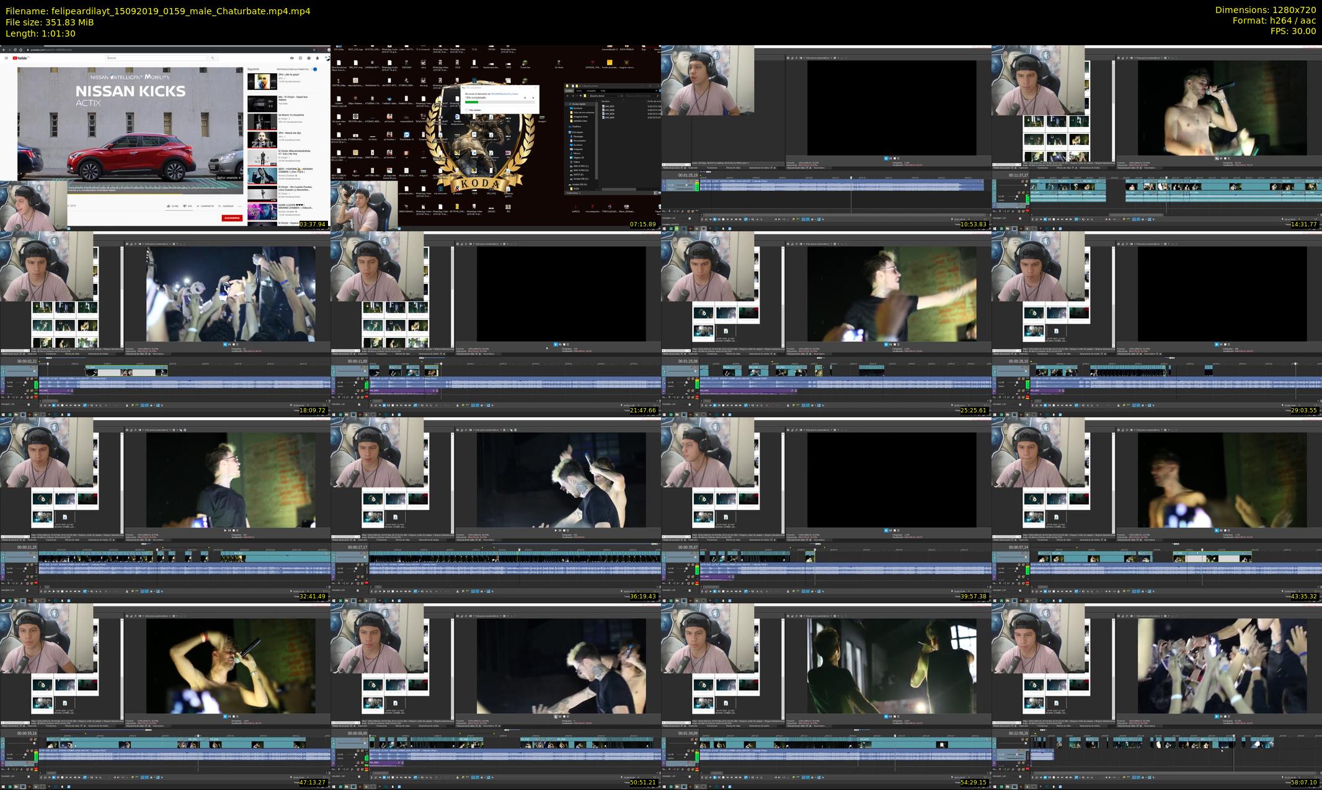
Task: Open the 'Efectos de vídeo' tab in the 10:53 frame
Action: (733, 167)
